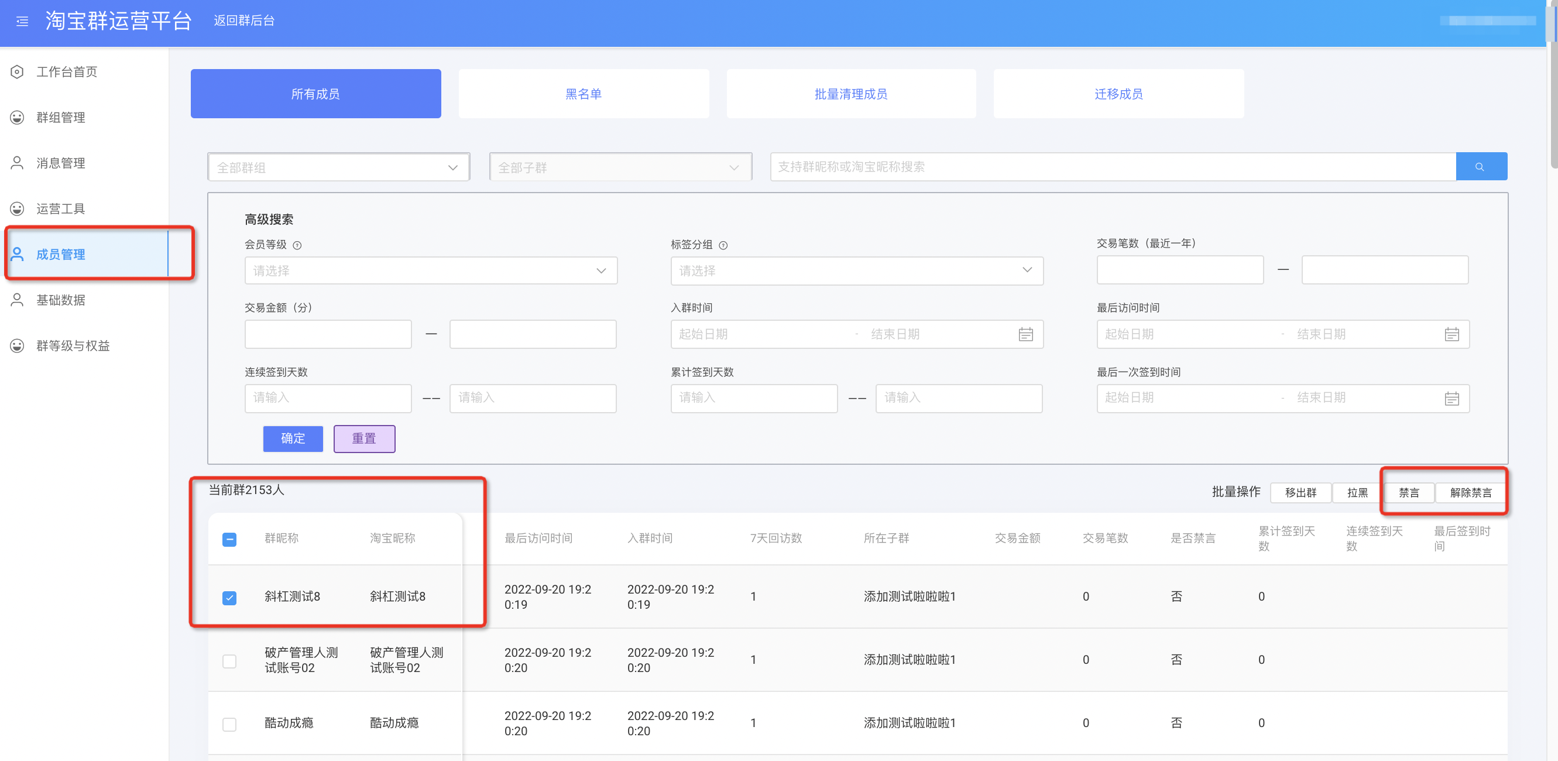Check the 破产管理人测试账号02 row checkbox
The image size is (1558, 761).
coord(229,660)
